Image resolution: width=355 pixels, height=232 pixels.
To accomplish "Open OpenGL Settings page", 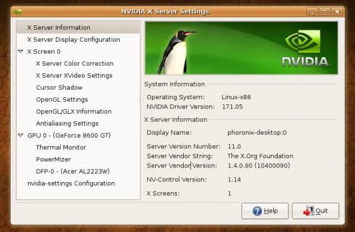I will (x=62, y=99).
